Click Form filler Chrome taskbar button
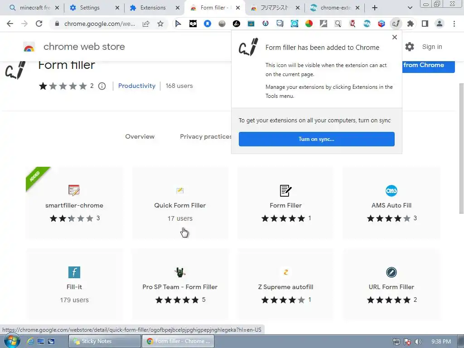The height and width of the screenshot is (348, 464). click(x=178, y=341)
